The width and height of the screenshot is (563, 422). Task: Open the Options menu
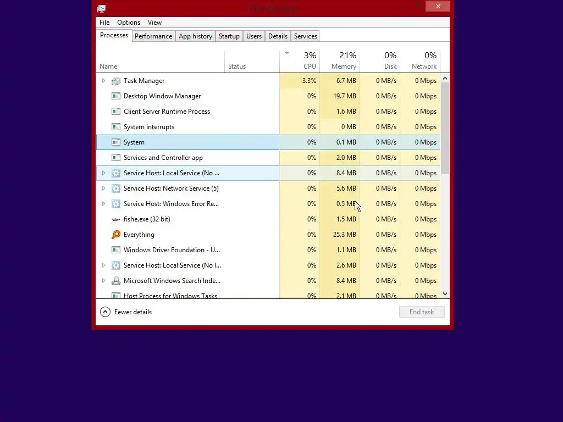(129, 22)
